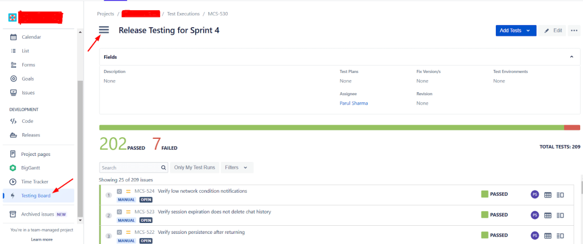Click the Releases ship icon
The image size is (583, 244).
coord(14,135)
